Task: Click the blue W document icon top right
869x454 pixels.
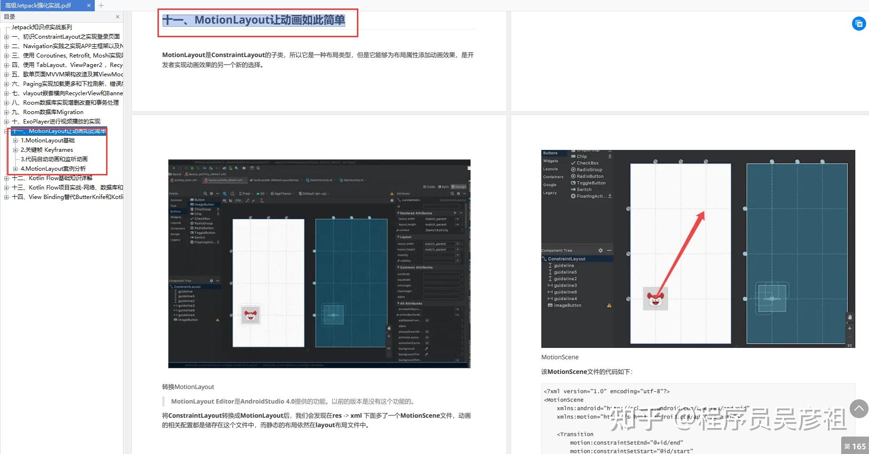Action: [x=858, y=24]
